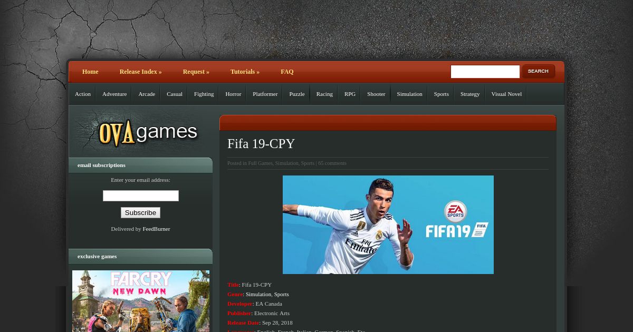Click the SEARCH button

[x=538, y=71]
